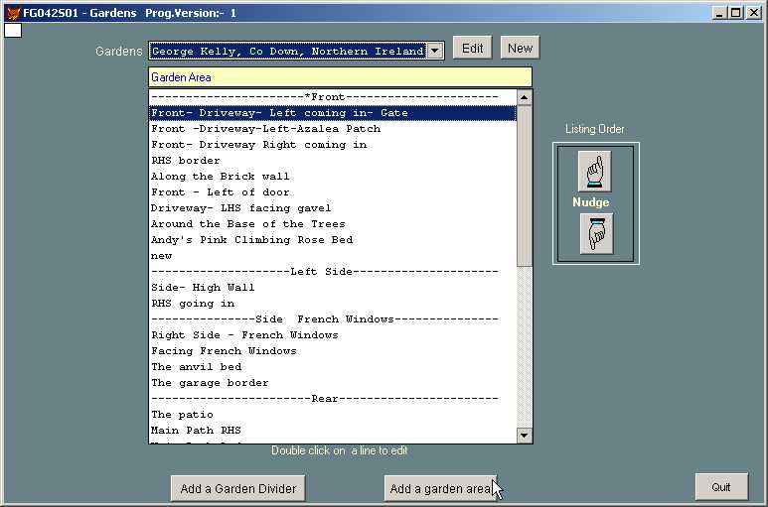Select 'Front- Driveway- Left coming in- Gate'

click(333, 113)
